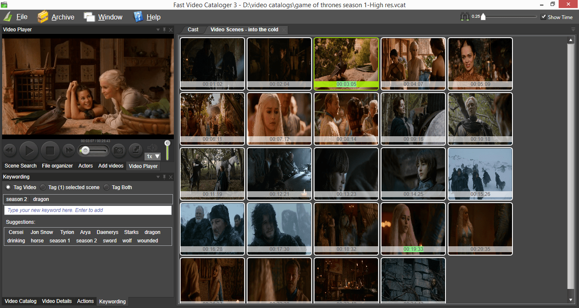Add the Jon Snow suggestion keyword
The width and height of the screenshot is (579, 308).
click(x=42, y=232)
